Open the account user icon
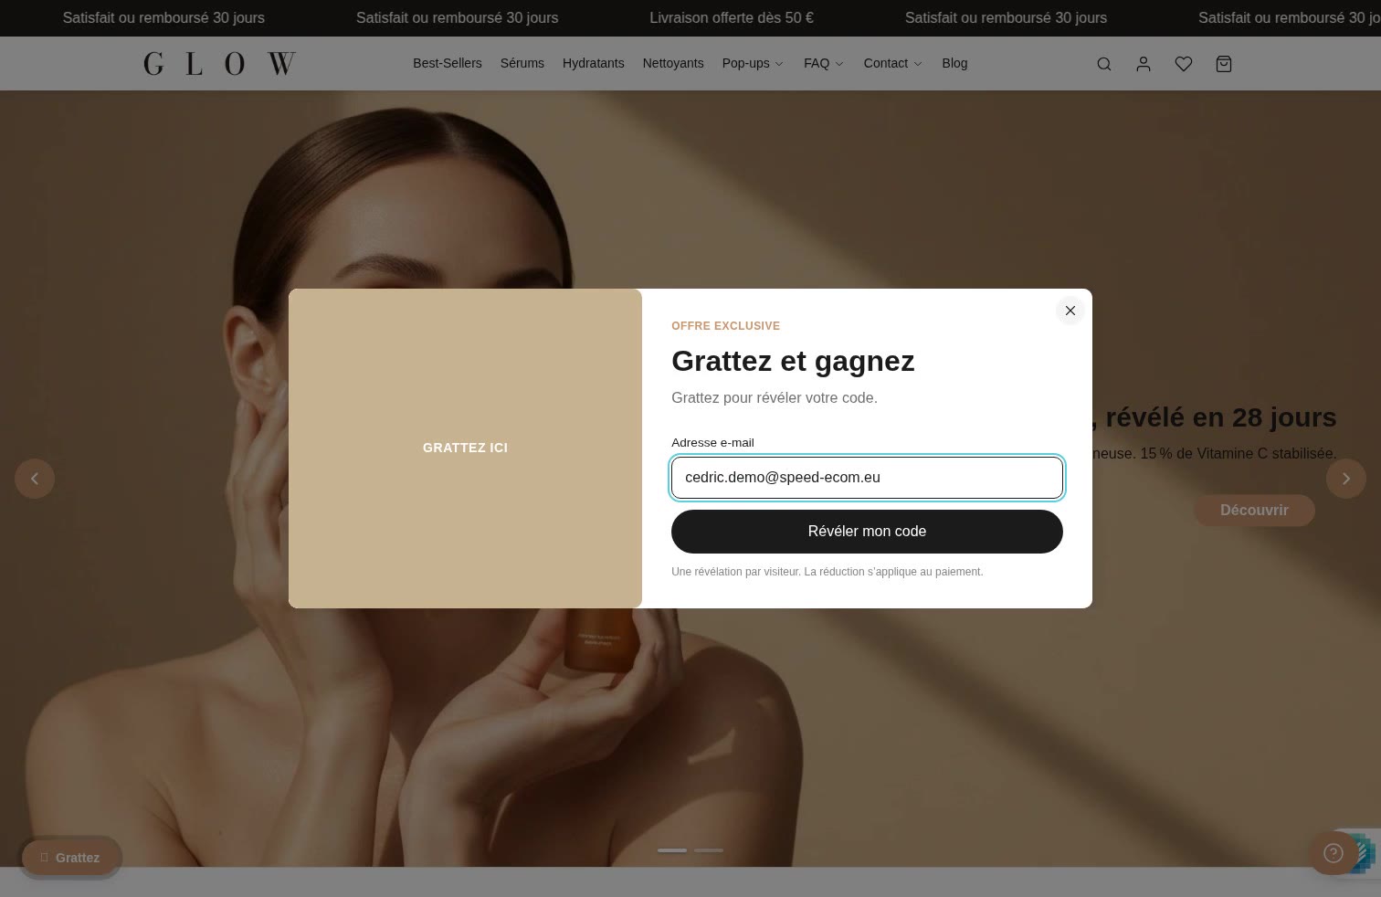 pos(1143,64)
